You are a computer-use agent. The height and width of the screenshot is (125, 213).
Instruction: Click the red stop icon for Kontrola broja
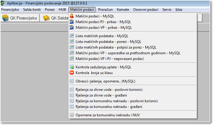click(72, 73)
